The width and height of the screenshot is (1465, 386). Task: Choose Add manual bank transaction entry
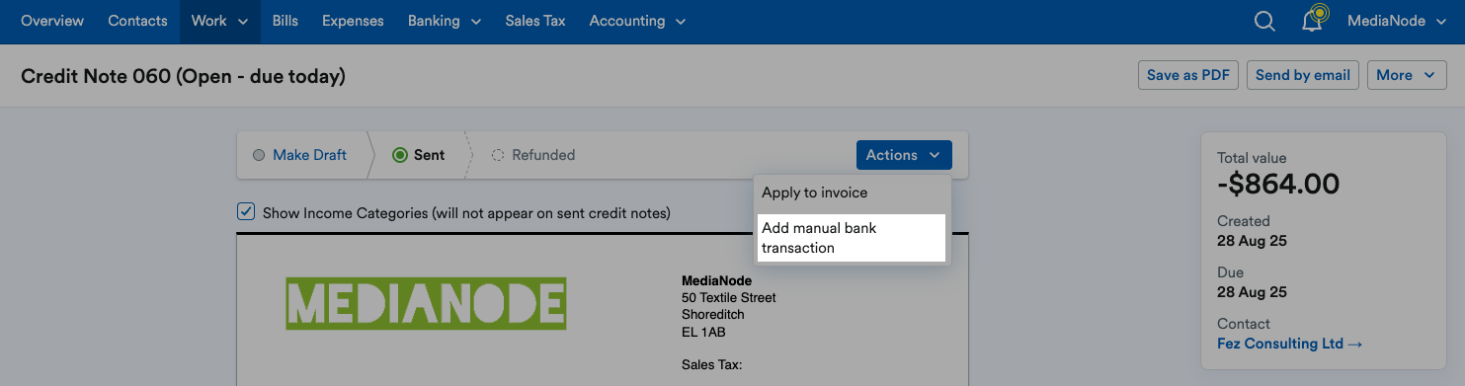point(853,238)
